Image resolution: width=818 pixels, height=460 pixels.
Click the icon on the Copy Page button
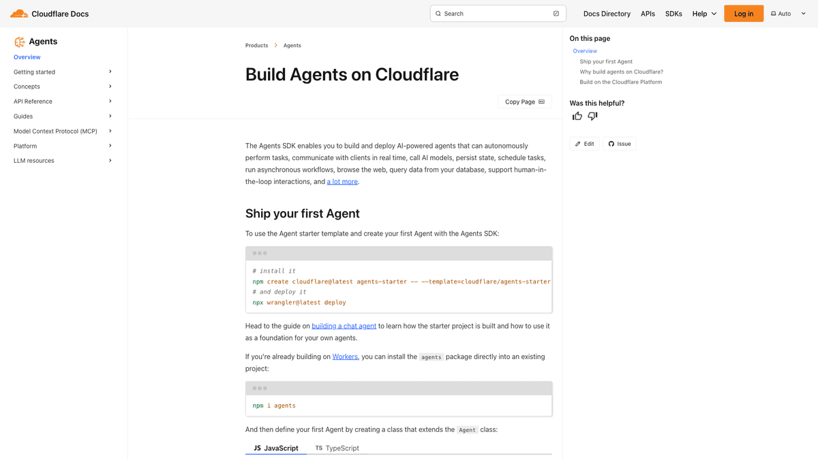542,102
